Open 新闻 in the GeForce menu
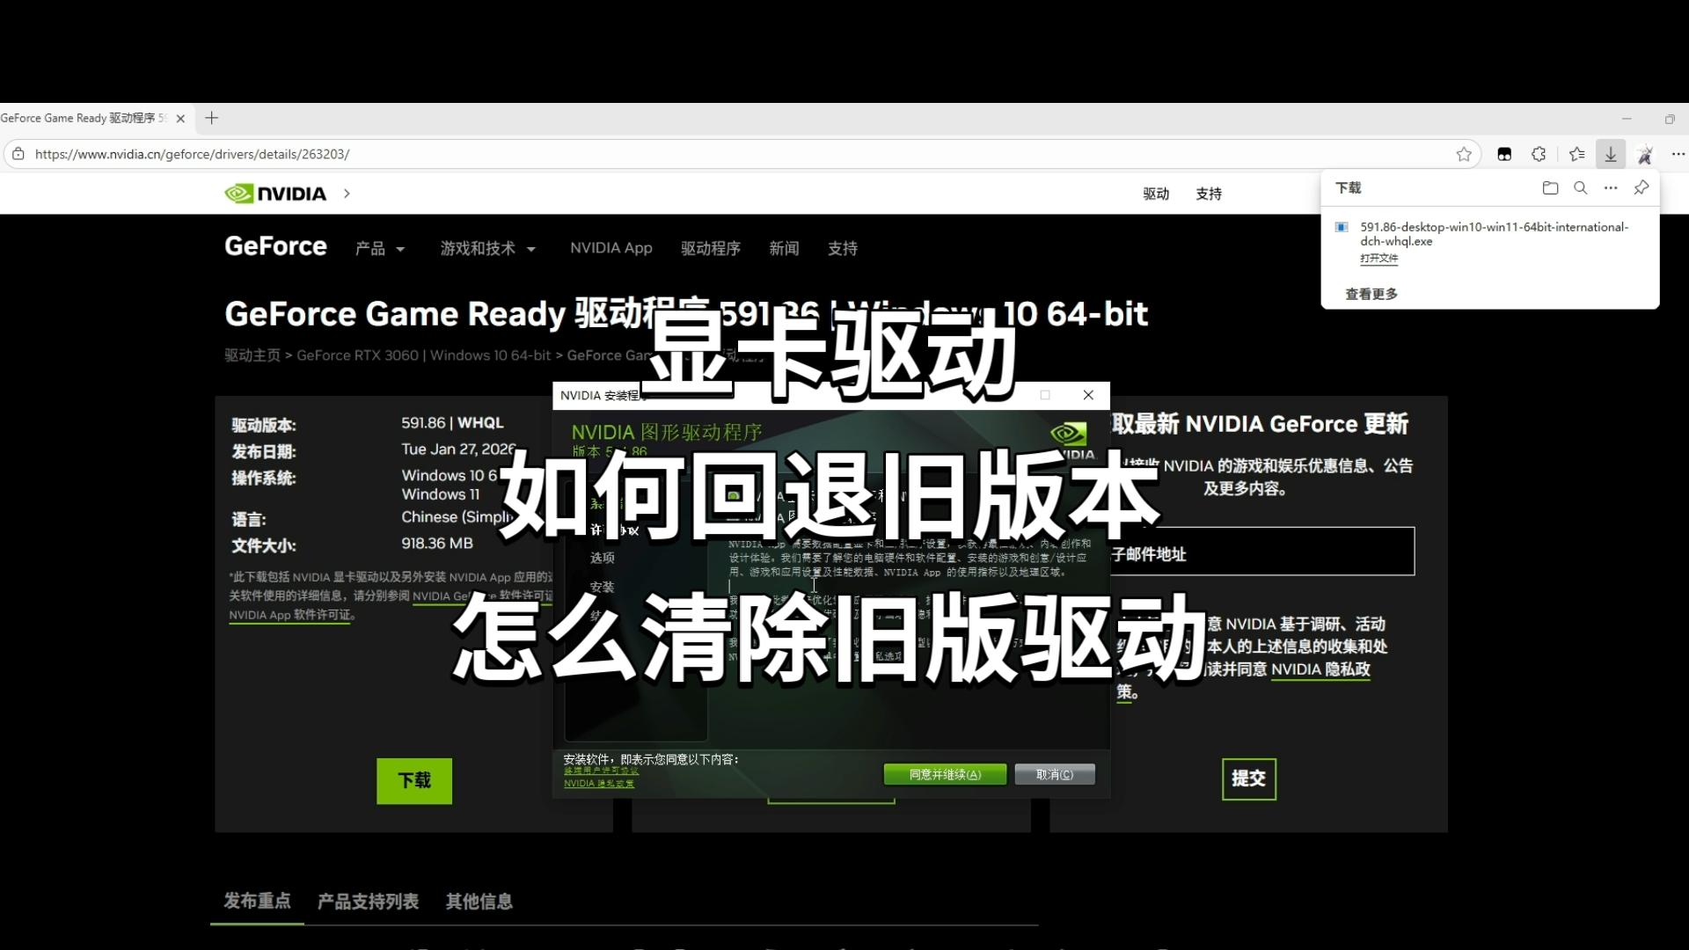This screenshot has height=950, width=1689. pos(784,249)
